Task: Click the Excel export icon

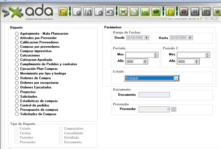Action: pos(145,11)
